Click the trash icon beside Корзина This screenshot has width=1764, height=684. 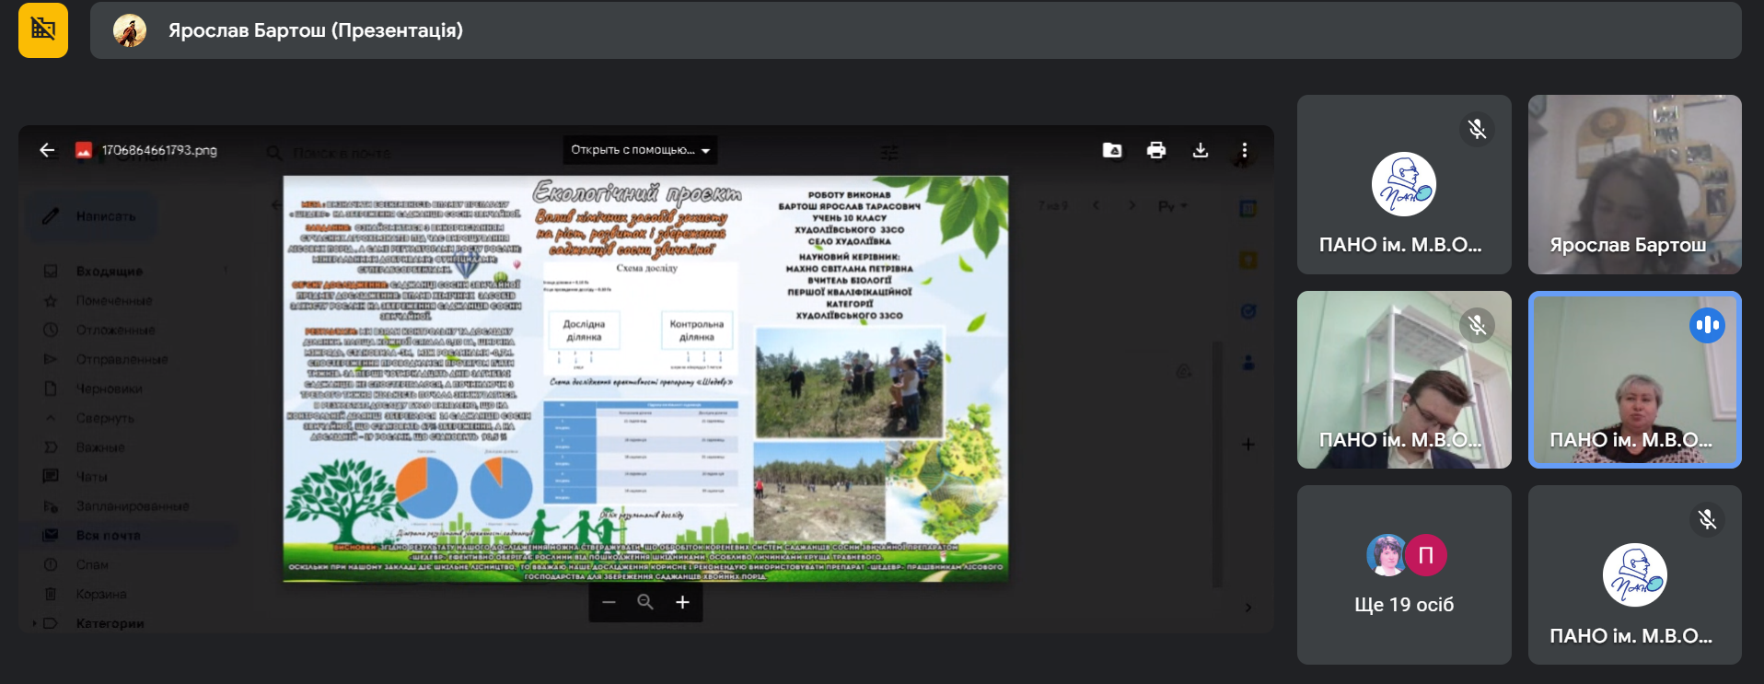(51, 594)
